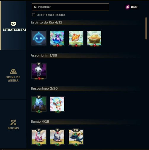Click the Espírito do Rio 4/11 header

pos(46,22)
